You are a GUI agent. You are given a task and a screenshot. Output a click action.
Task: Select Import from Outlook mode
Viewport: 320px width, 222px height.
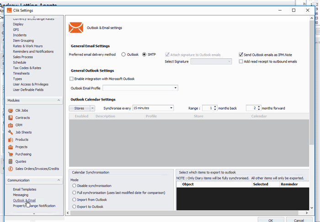(74, 200)
